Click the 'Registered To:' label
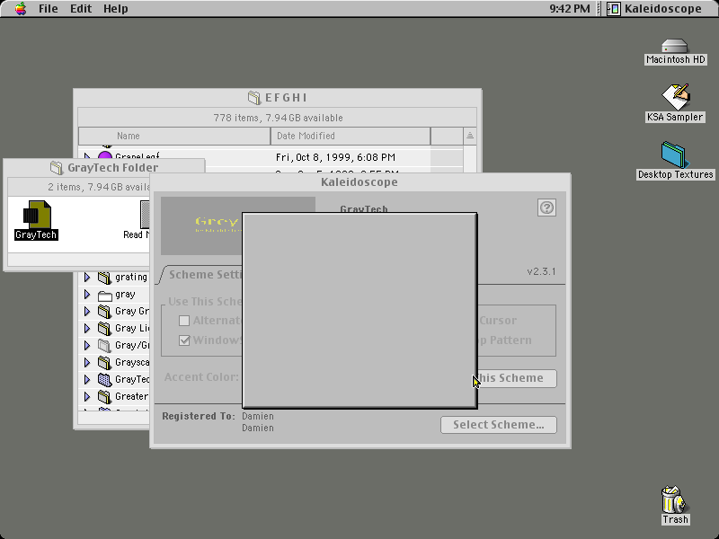 (199, 416)
